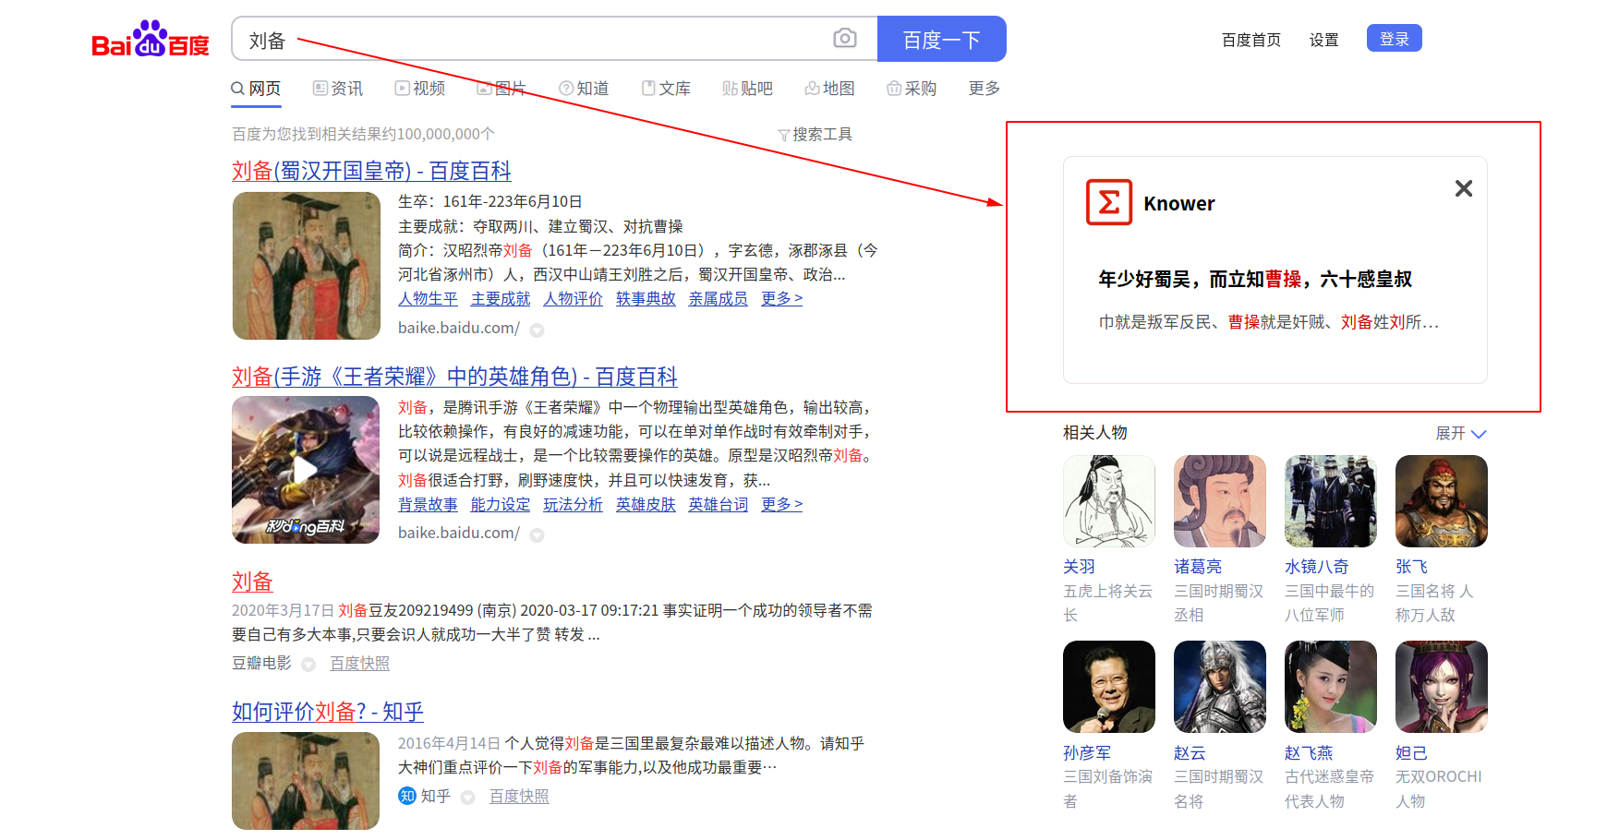Select the 关羽 portrait thumbnail

(x=1108, y=501)
